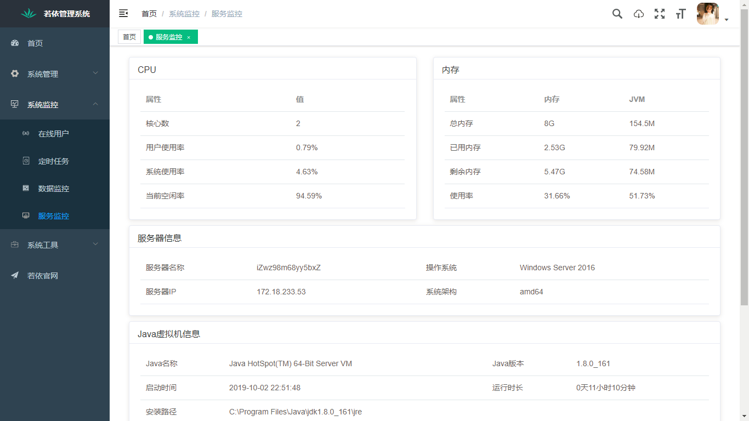Click JVM total 154.5M
Screen dimensions: 749x421
(642, 123)
